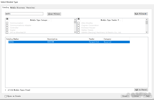Click the category list scroll-down arrow
The image size is (154, 100).
[75, 32]
